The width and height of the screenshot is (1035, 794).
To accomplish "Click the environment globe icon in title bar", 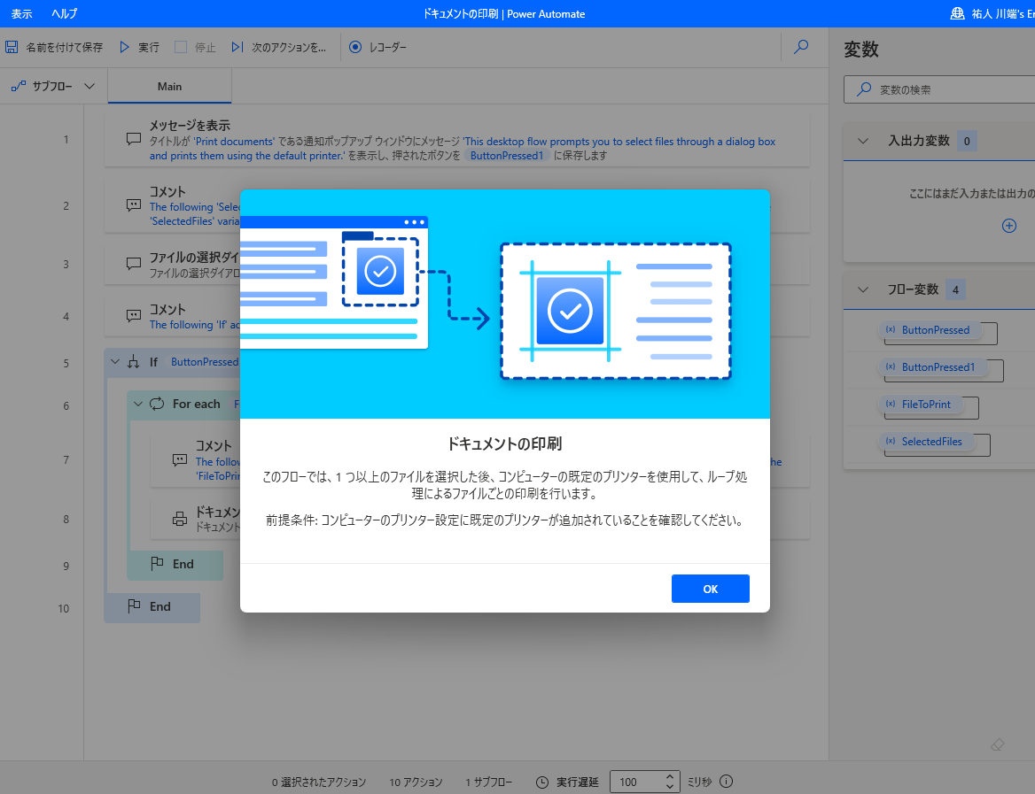I will (x=957, y=13).
